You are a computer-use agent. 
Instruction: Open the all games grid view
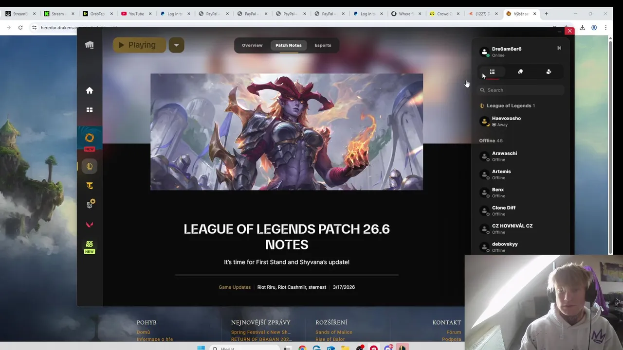[x=90, y=110]
